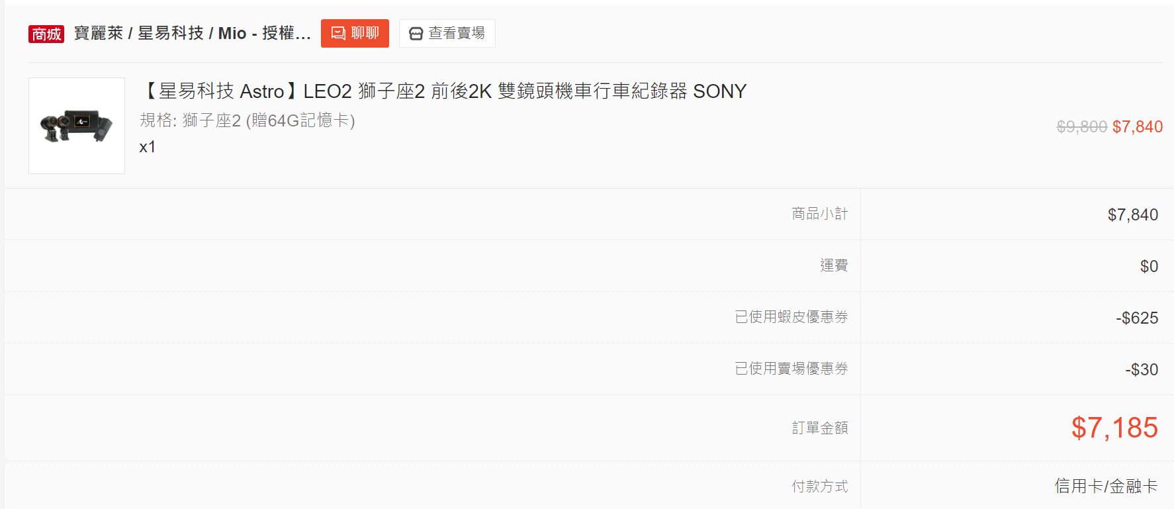Click the 商品小計 subtotal label
Viewport: 1174px width, 509px height.
coord(819,214)
